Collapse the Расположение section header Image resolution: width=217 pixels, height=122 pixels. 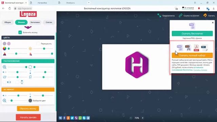28,61
